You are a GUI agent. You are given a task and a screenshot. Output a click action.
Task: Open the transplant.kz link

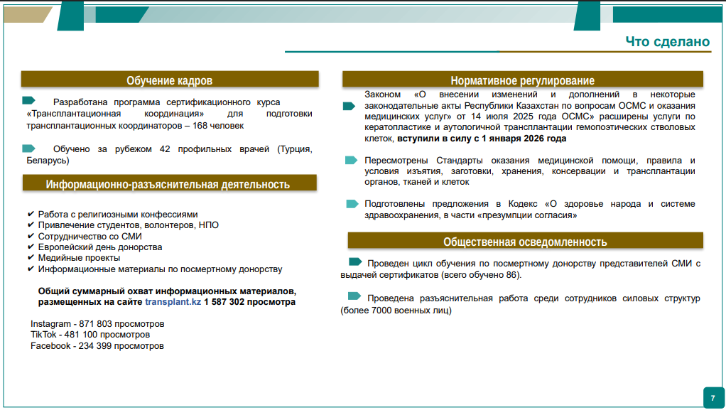coord(173,302)
